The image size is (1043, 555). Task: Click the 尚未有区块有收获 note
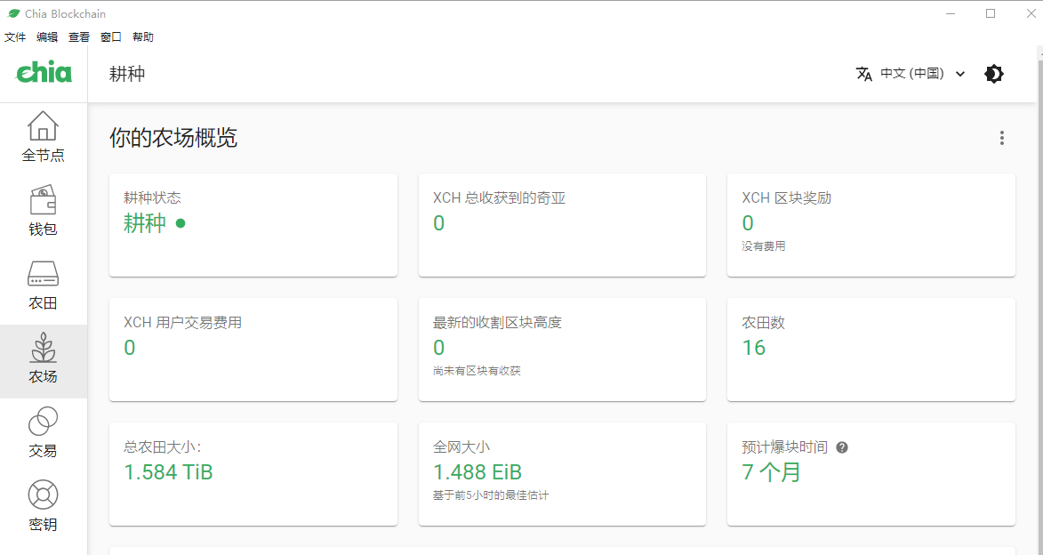click(477, 371)
